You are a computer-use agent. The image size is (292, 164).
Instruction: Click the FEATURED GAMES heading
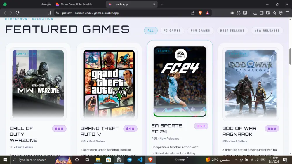tap(67, 29)
